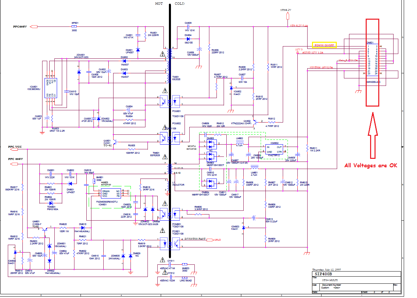Click the DS804 SB2100 diode label
Image resolution: width=417 pixels, height=298 pixels.
(x=188, y=39)
